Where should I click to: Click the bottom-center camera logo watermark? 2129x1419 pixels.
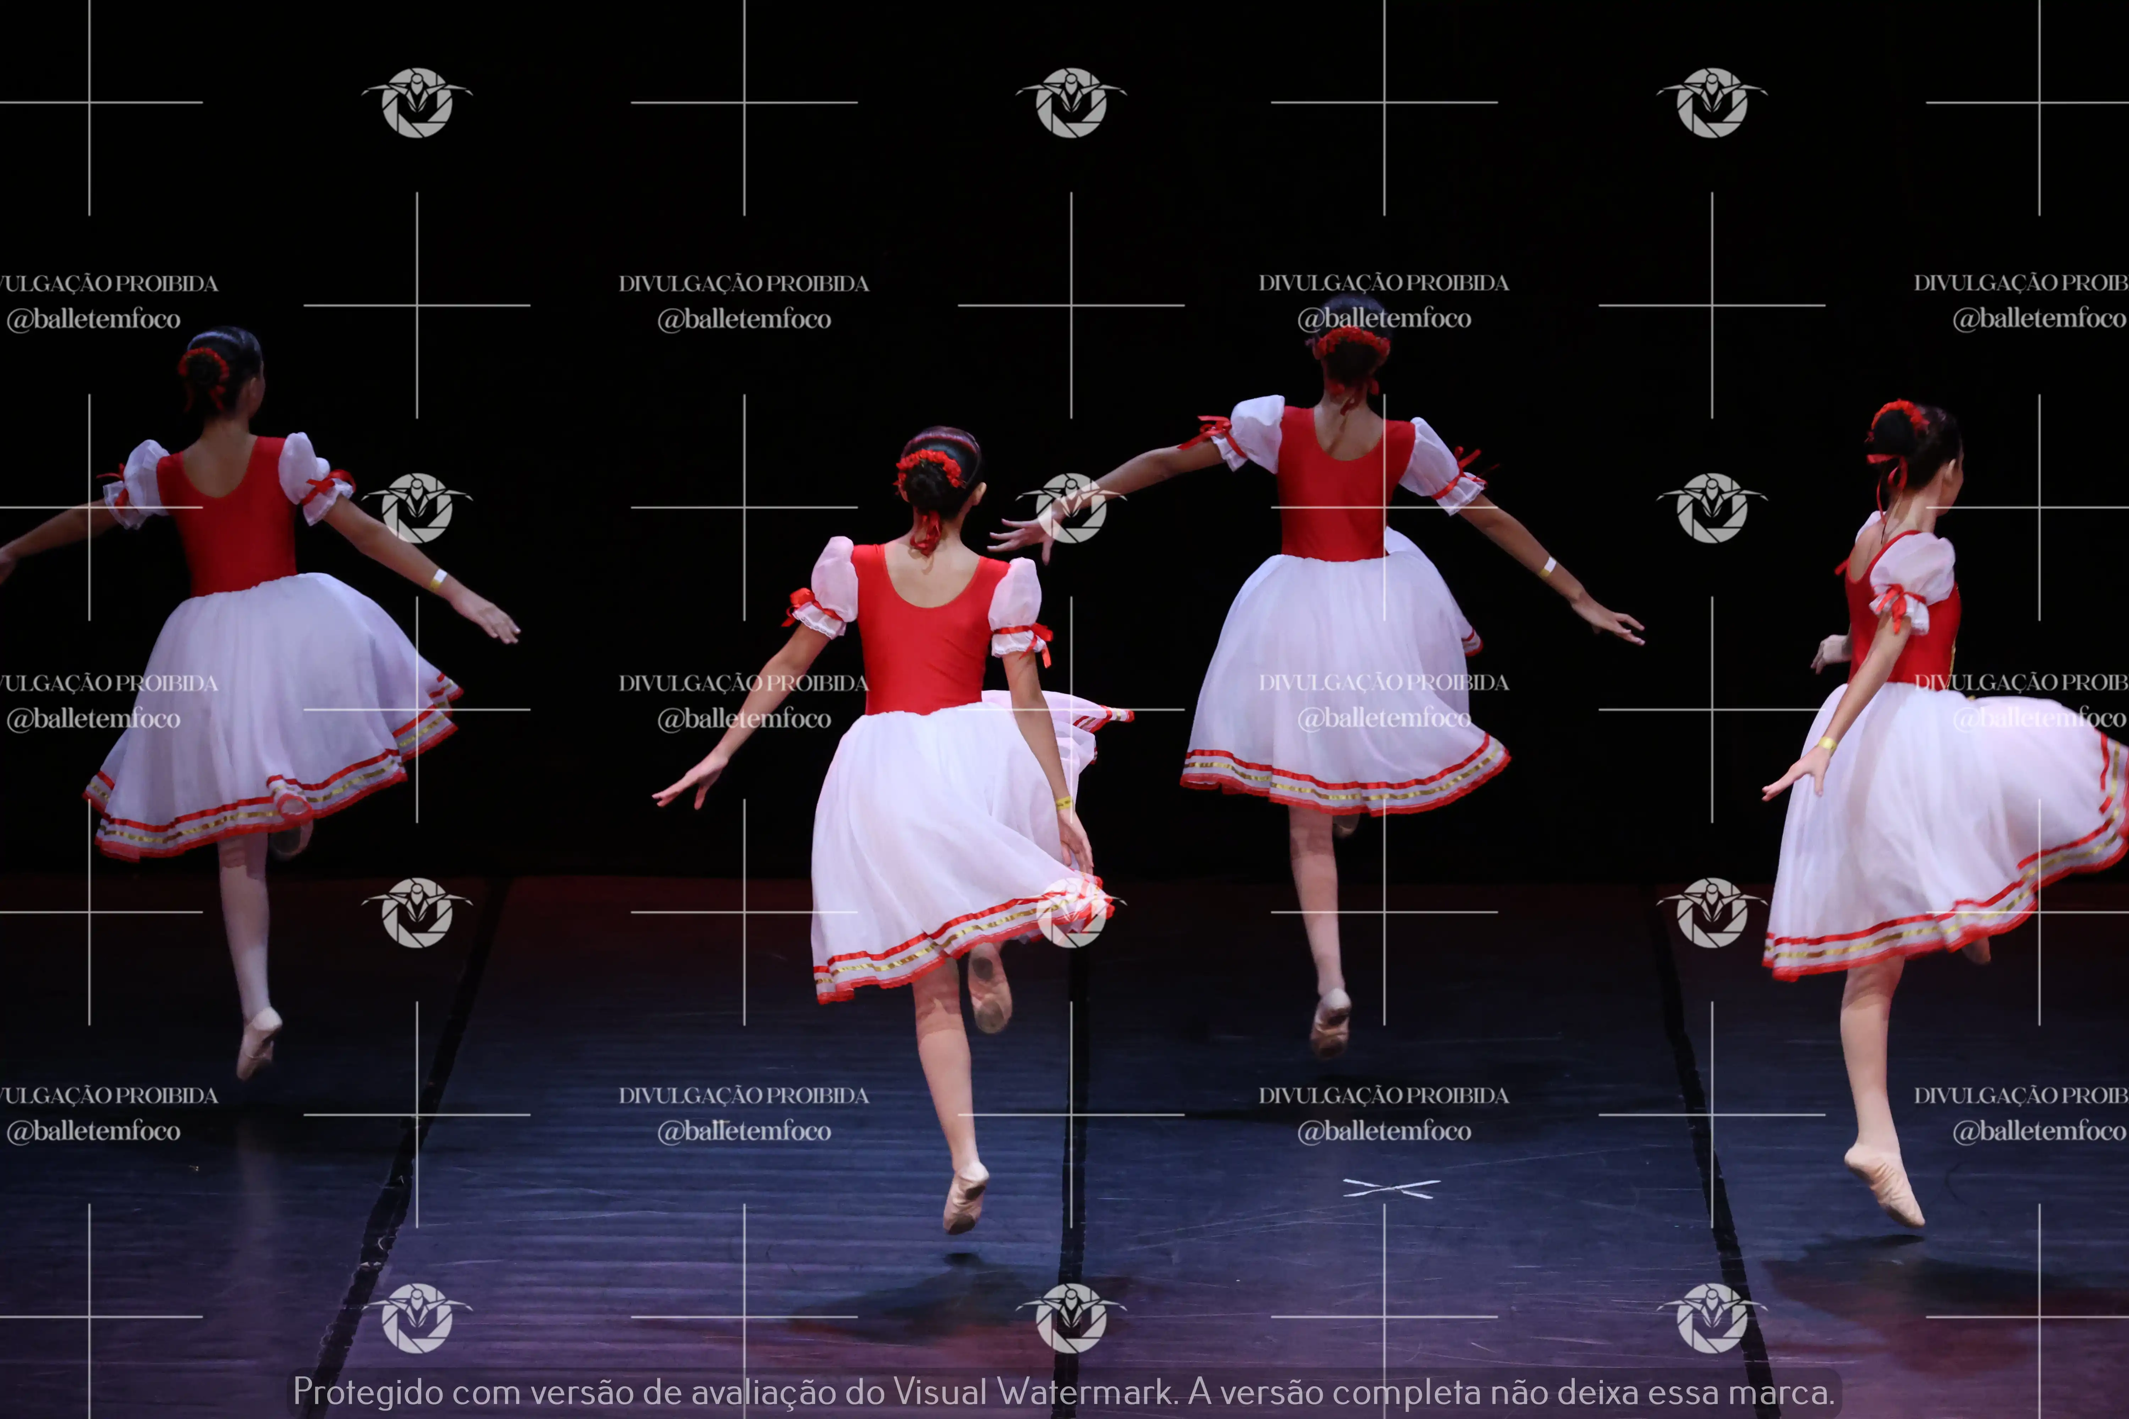(x=1071, y=1318)
